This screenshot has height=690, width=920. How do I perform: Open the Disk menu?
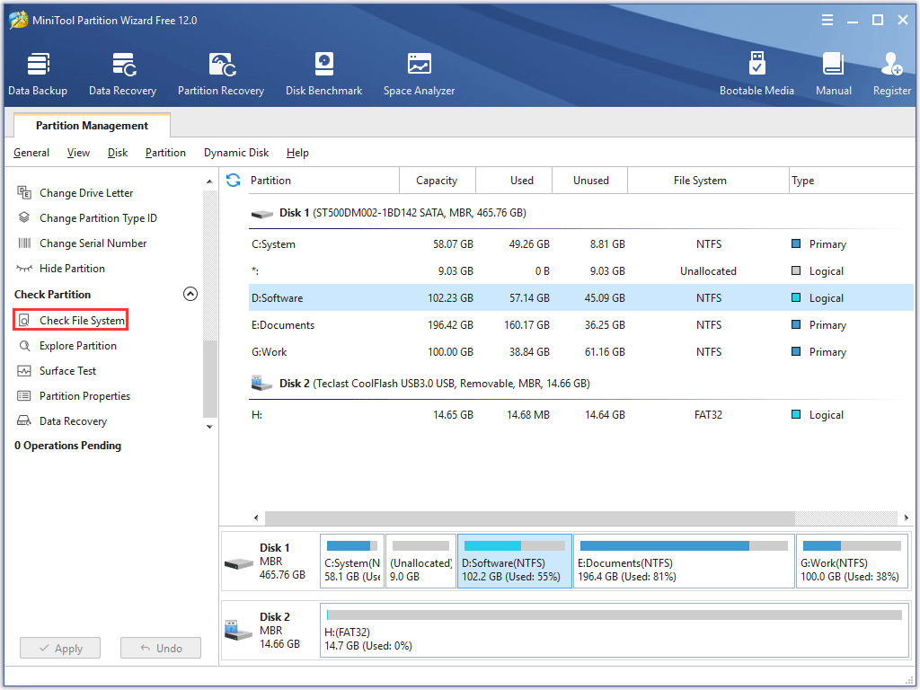pyautogui.click(x=118, y=153)
